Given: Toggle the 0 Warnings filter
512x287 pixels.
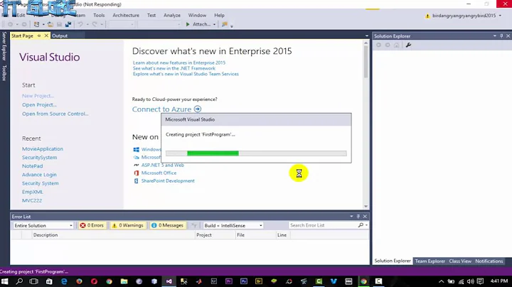Looking at the screenshot, I should (127, 225).
